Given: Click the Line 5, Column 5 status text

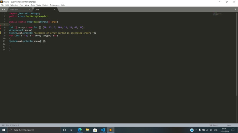Looking at the screenshot, I should click(12, 125).
